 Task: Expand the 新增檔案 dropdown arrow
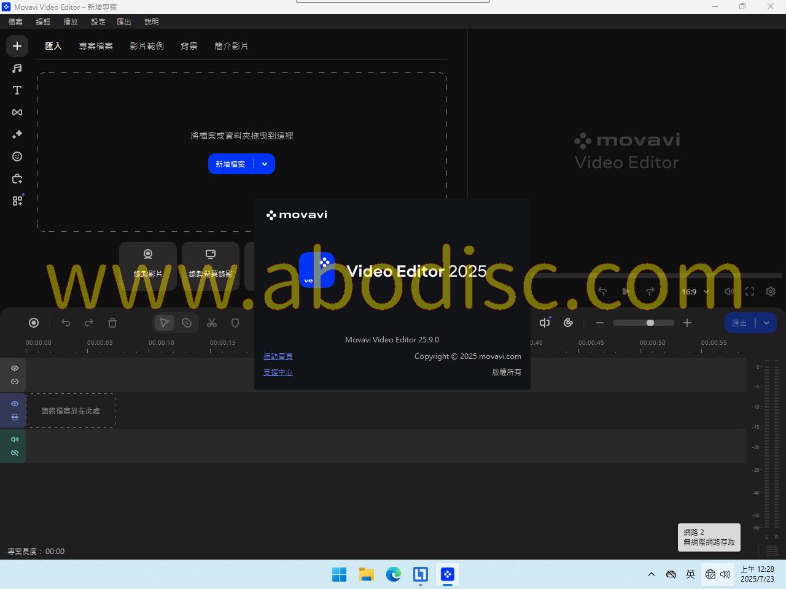(x=265, y=164)
